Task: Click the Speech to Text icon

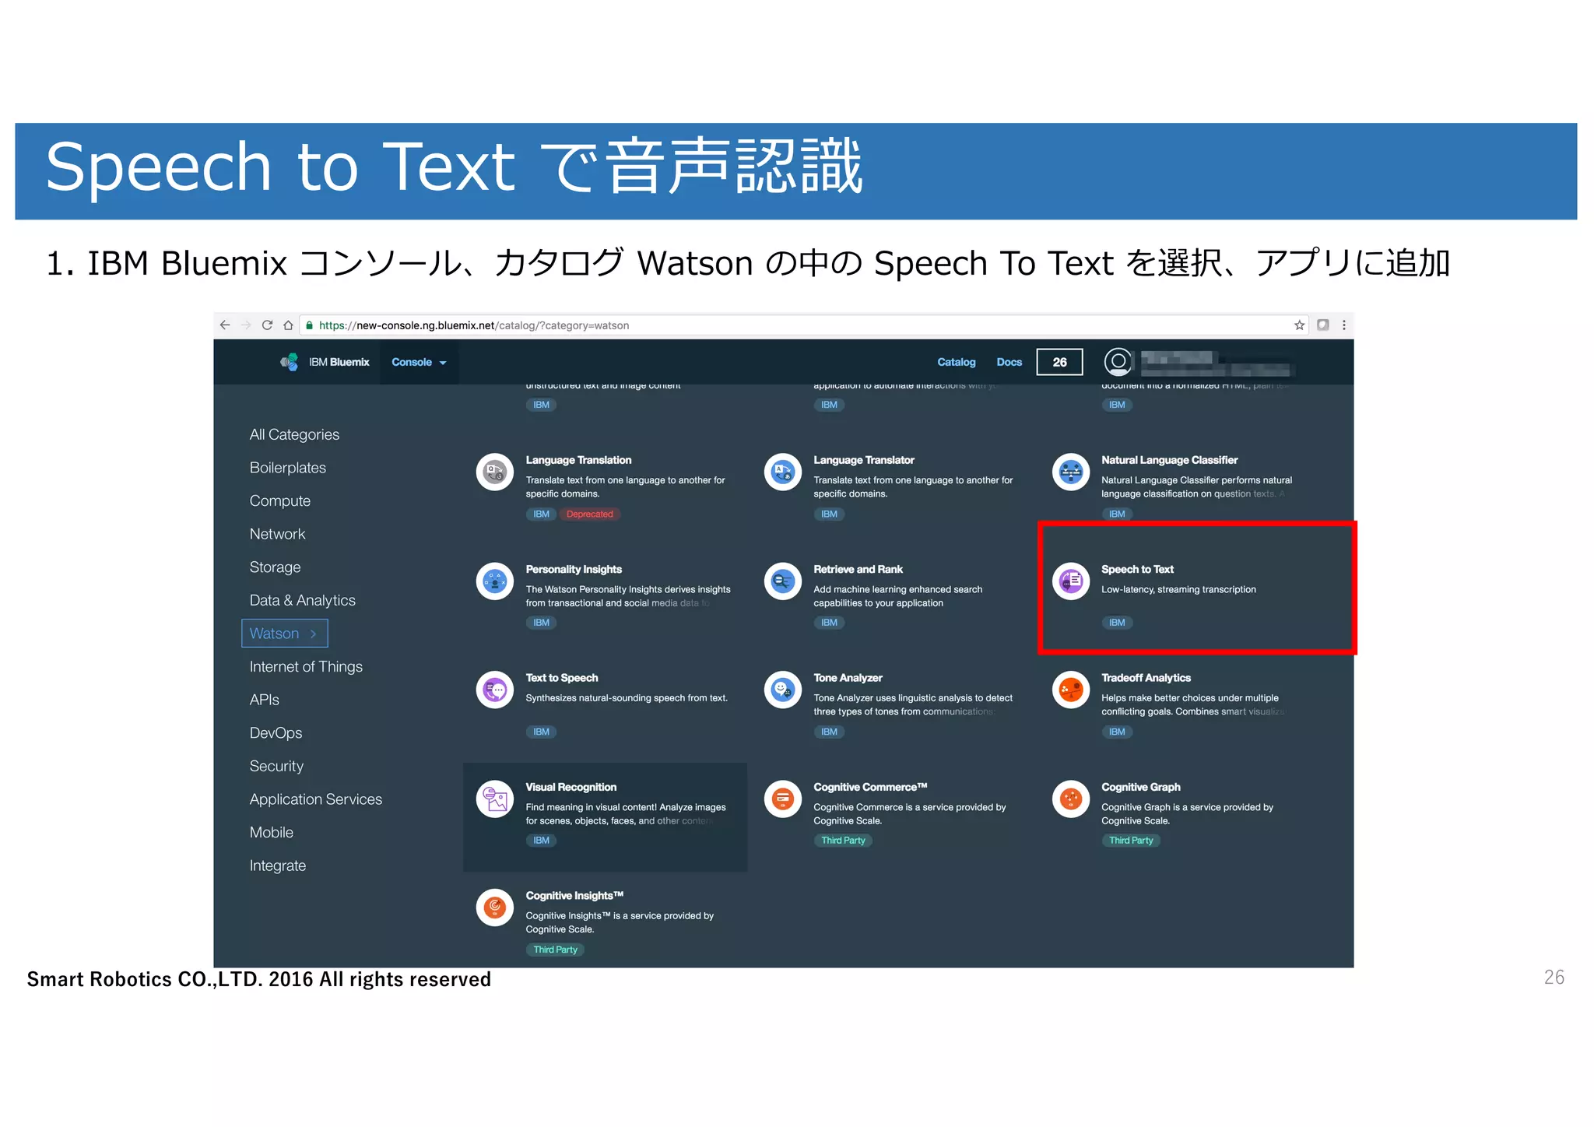Action: point(1071,581)
